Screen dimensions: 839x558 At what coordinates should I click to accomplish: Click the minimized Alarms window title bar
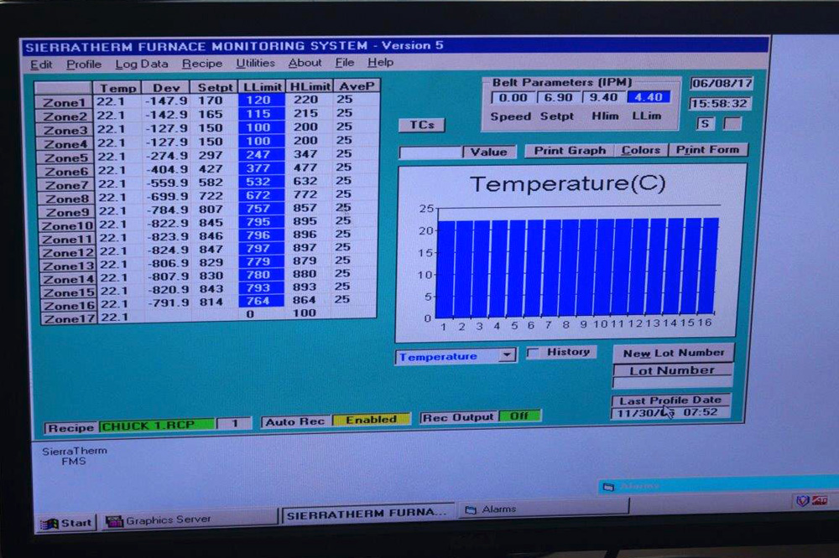click(717, 487)
